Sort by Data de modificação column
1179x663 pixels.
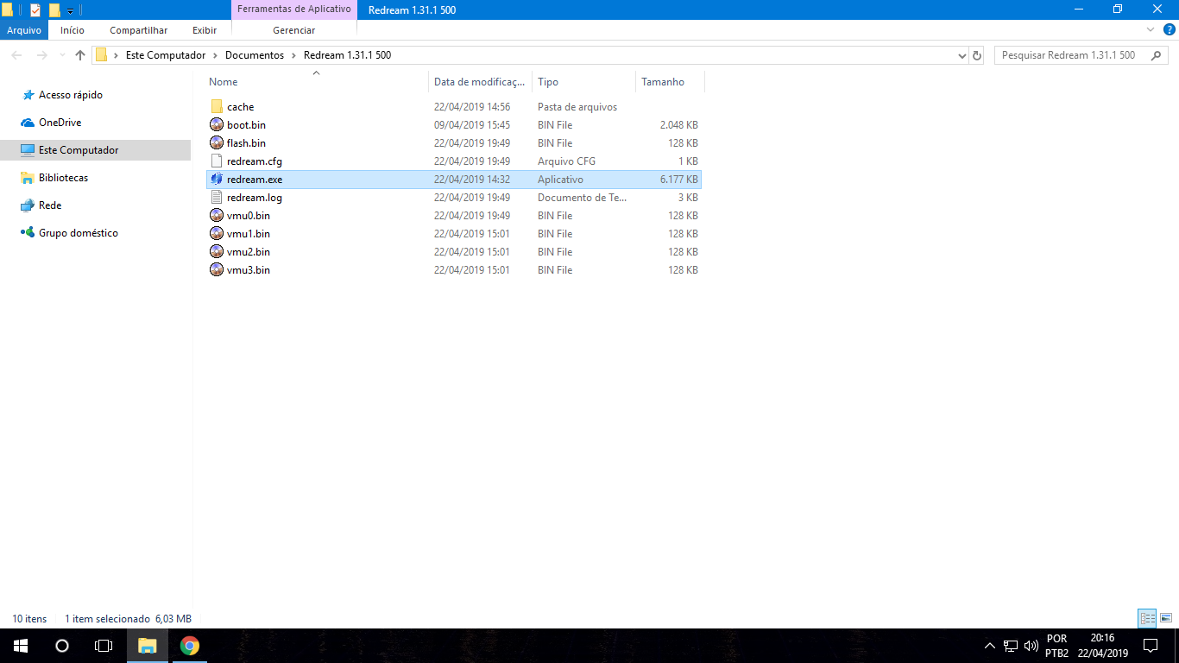click(480, 82)
